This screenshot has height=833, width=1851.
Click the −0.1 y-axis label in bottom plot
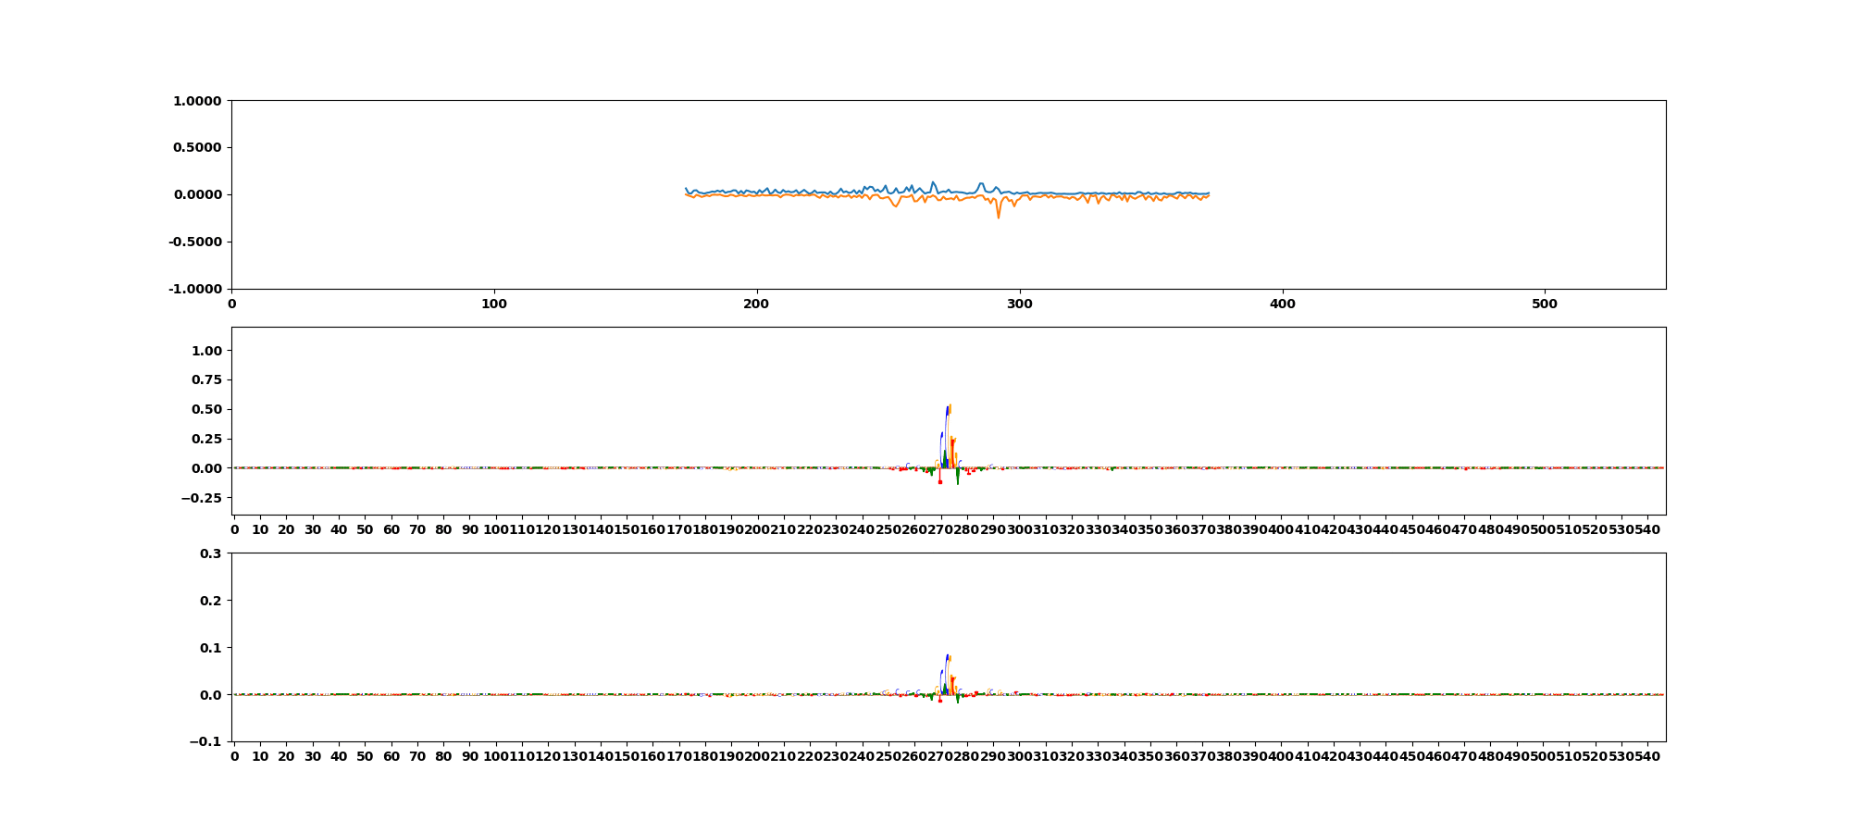(x=205, y=742)
